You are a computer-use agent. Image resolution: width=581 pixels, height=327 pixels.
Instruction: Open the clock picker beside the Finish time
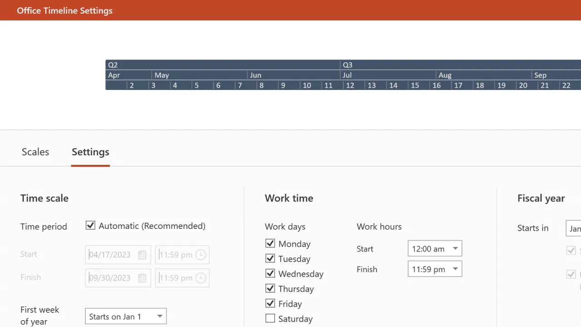(x=201, y=278)
